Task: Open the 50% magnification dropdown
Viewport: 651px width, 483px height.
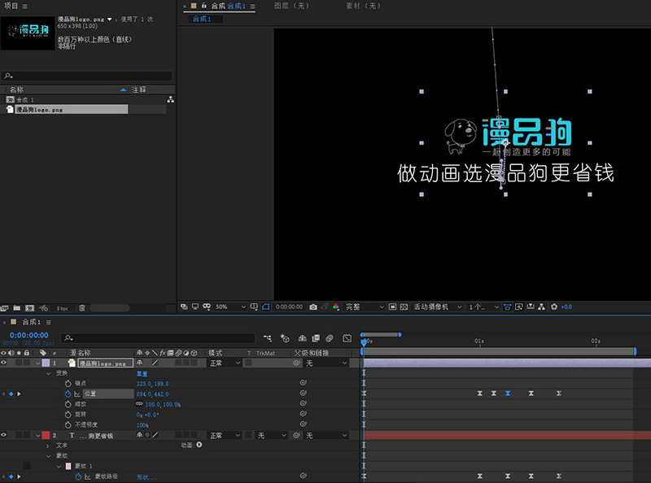Action: (x=230, y=307)
